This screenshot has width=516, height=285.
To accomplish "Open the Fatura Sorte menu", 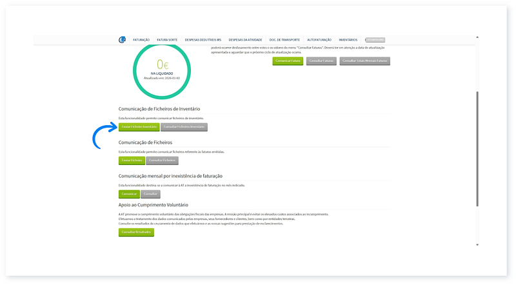I will pos(167,40).
